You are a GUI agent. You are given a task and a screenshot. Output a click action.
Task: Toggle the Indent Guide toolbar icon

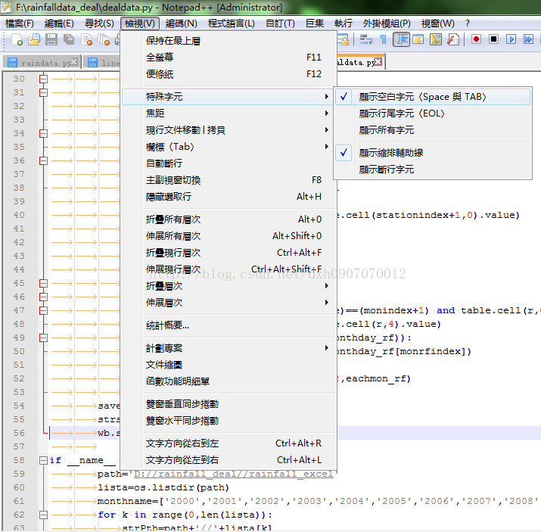point(401,39)
